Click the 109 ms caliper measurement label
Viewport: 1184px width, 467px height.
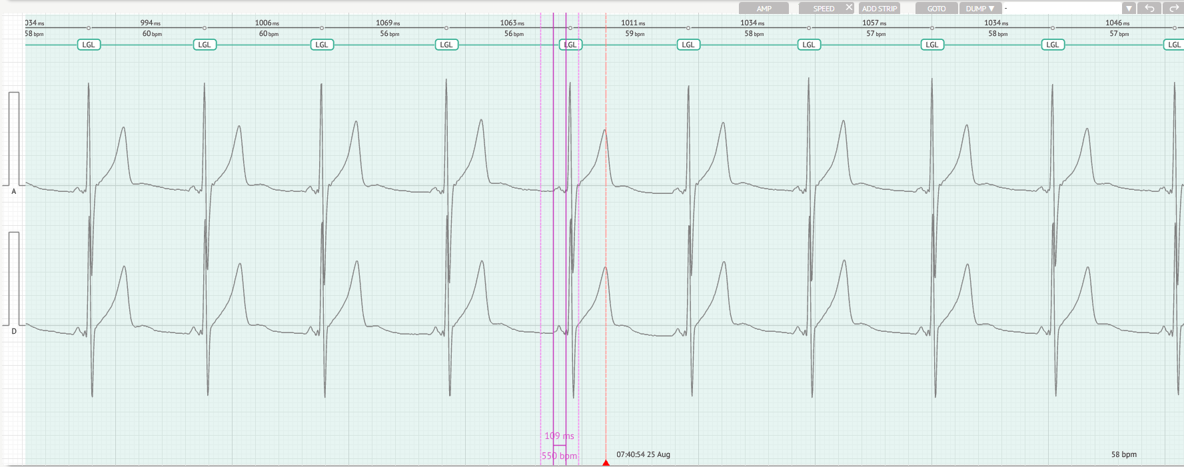(559, 436)
